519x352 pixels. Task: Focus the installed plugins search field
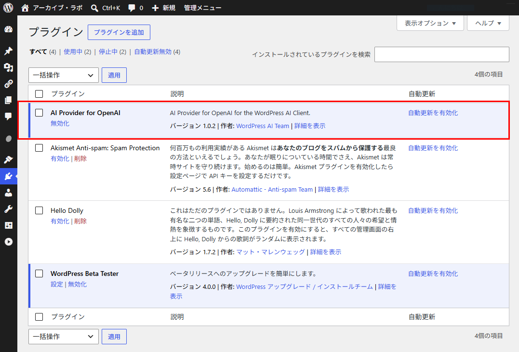click(441, 54)
